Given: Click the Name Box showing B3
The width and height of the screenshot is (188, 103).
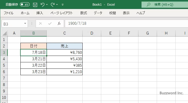Looking at the screenshot, I should pos(13,24).
